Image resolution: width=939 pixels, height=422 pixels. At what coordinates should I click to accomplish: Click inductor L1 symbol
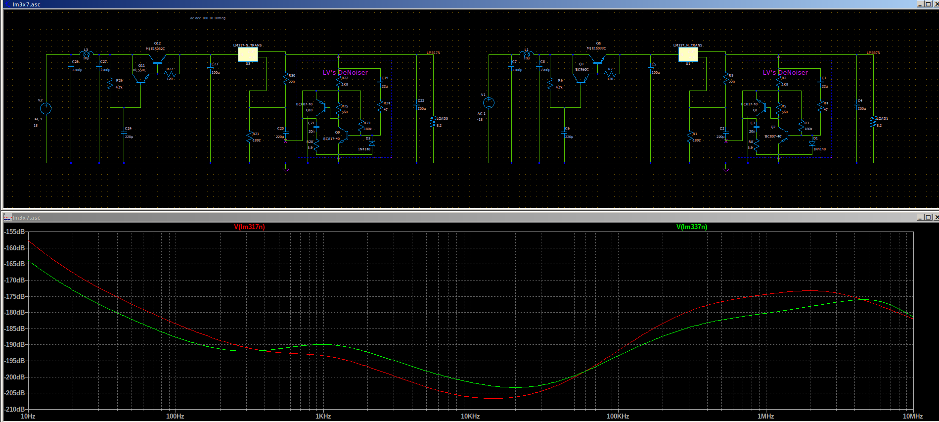pos(527,54)
